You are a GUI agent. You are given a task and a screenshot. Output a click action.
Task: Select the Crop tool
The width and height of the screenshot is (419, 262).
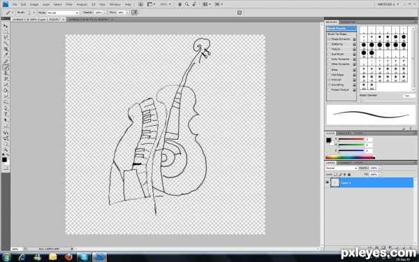6,50
